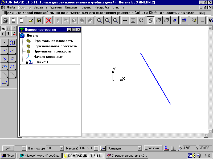Select the Rectangle tool
Image resolution: width=213 pixels, height=159 pixels.
coord(5,82)
